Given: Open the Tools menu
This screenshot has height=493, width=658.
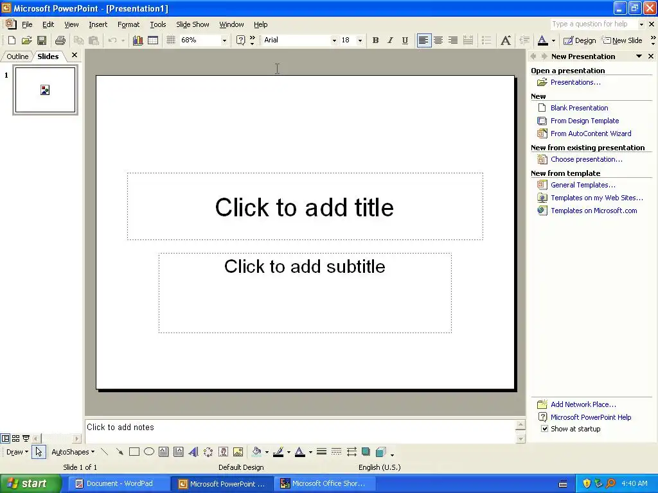Looking at the screenshot, I should (x=158, y=24).
